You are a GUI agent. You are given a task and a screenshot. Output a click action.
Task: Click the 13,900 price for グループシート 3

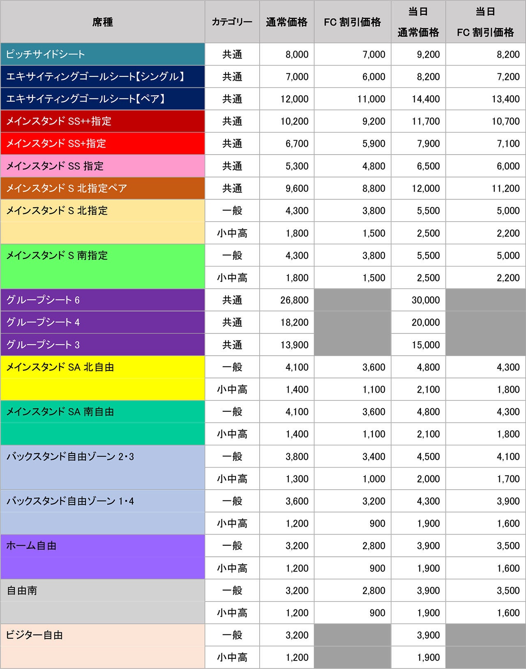(x=287, y=345)
